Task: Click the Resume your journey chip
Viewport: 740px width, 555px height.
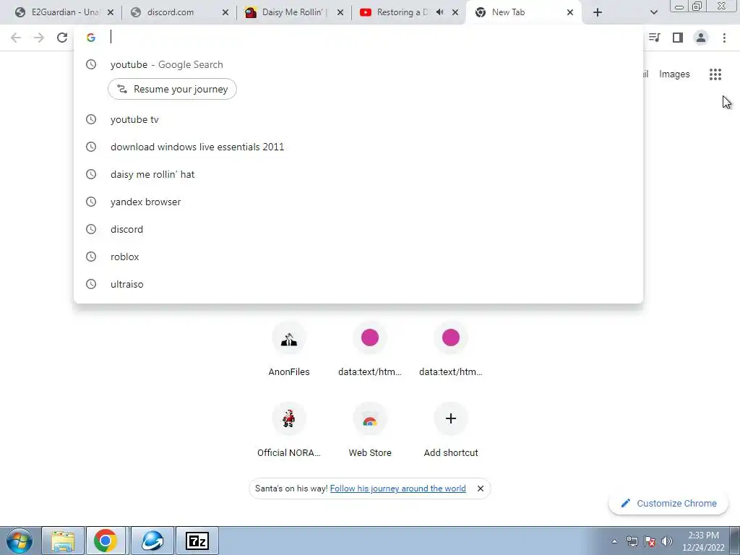Action: (x=172, y=89)
